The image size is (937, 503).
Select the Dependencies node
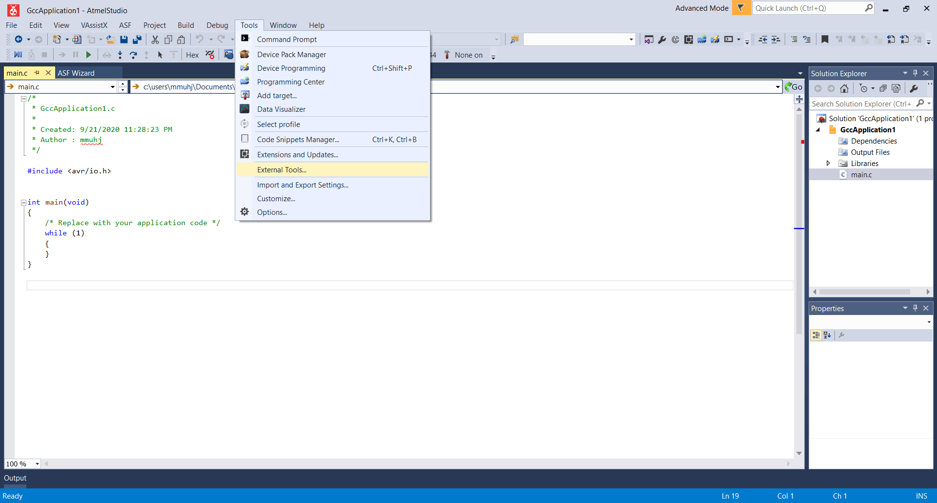[x=874, y=141]
